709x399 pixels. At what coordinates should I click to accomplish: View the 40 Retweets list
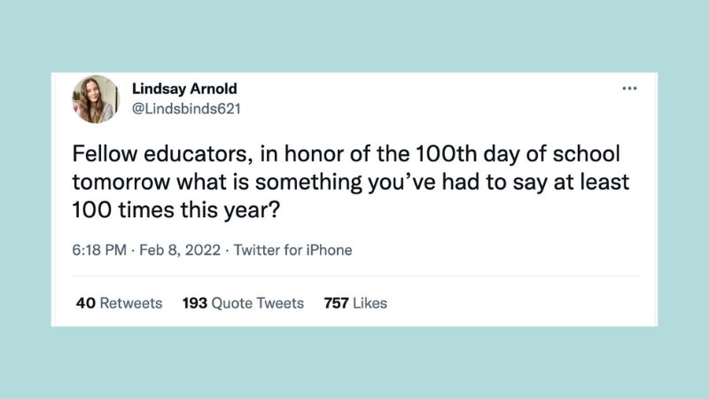coord(120,303)
